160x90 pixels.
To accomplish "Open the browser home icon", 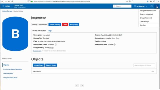I will pyautogui.click(x=12, y=1).
